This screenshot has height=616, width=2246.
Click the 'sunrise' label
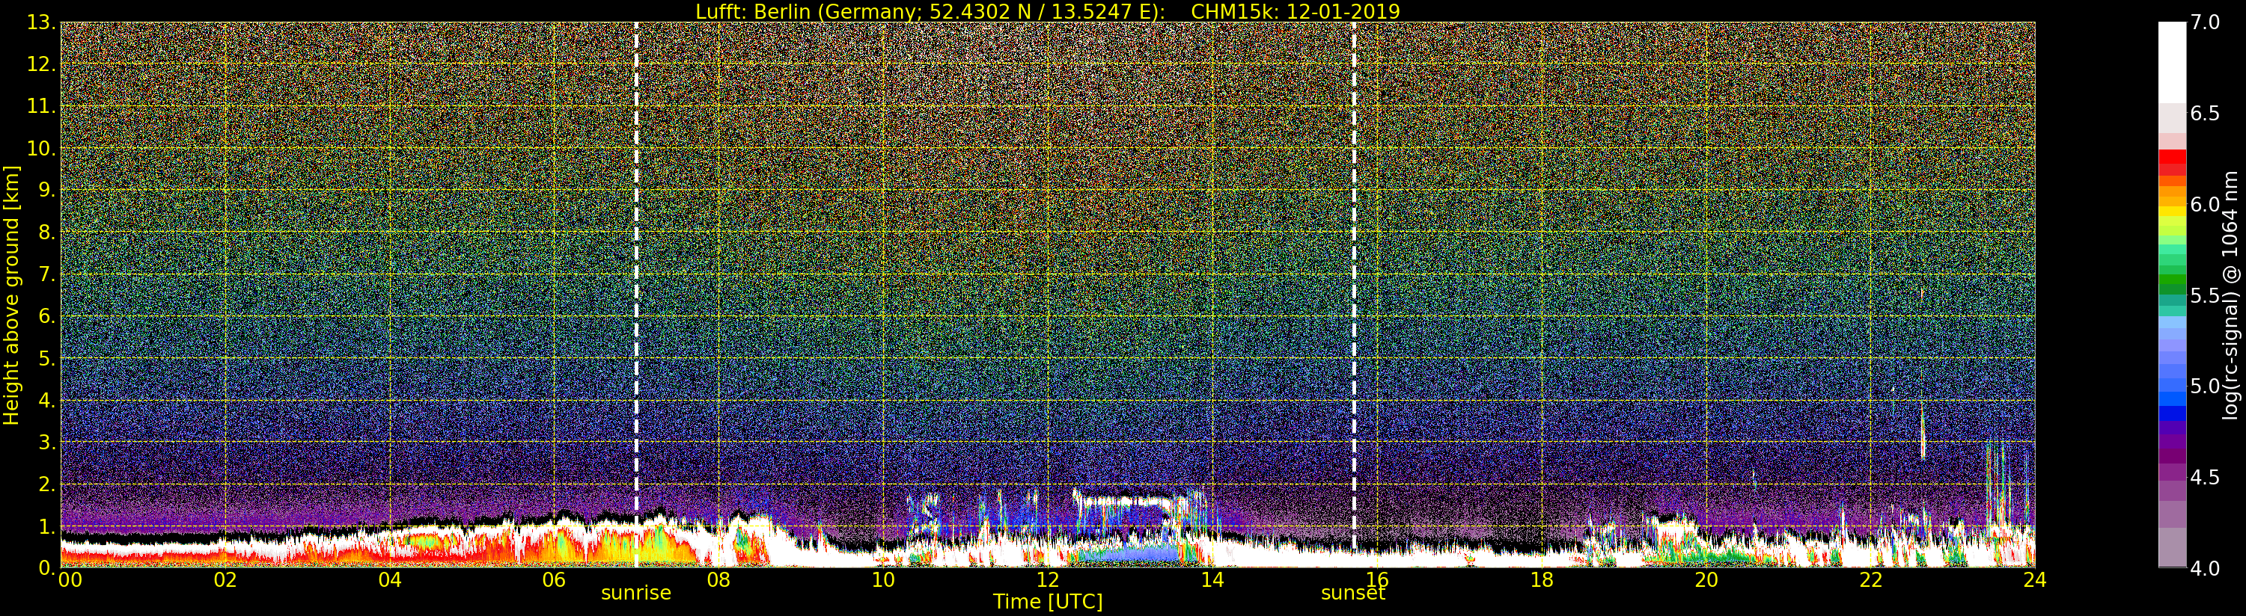[635, 594]
